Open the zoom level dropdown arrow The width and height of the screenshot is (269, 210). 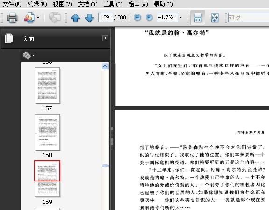[180, 17]
